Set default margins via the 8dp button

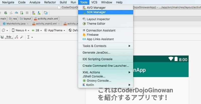(x=9, y=37)
